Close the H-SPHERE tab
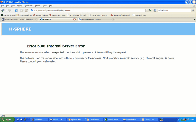This screenshot has height=122, width=196. point(75,20)
